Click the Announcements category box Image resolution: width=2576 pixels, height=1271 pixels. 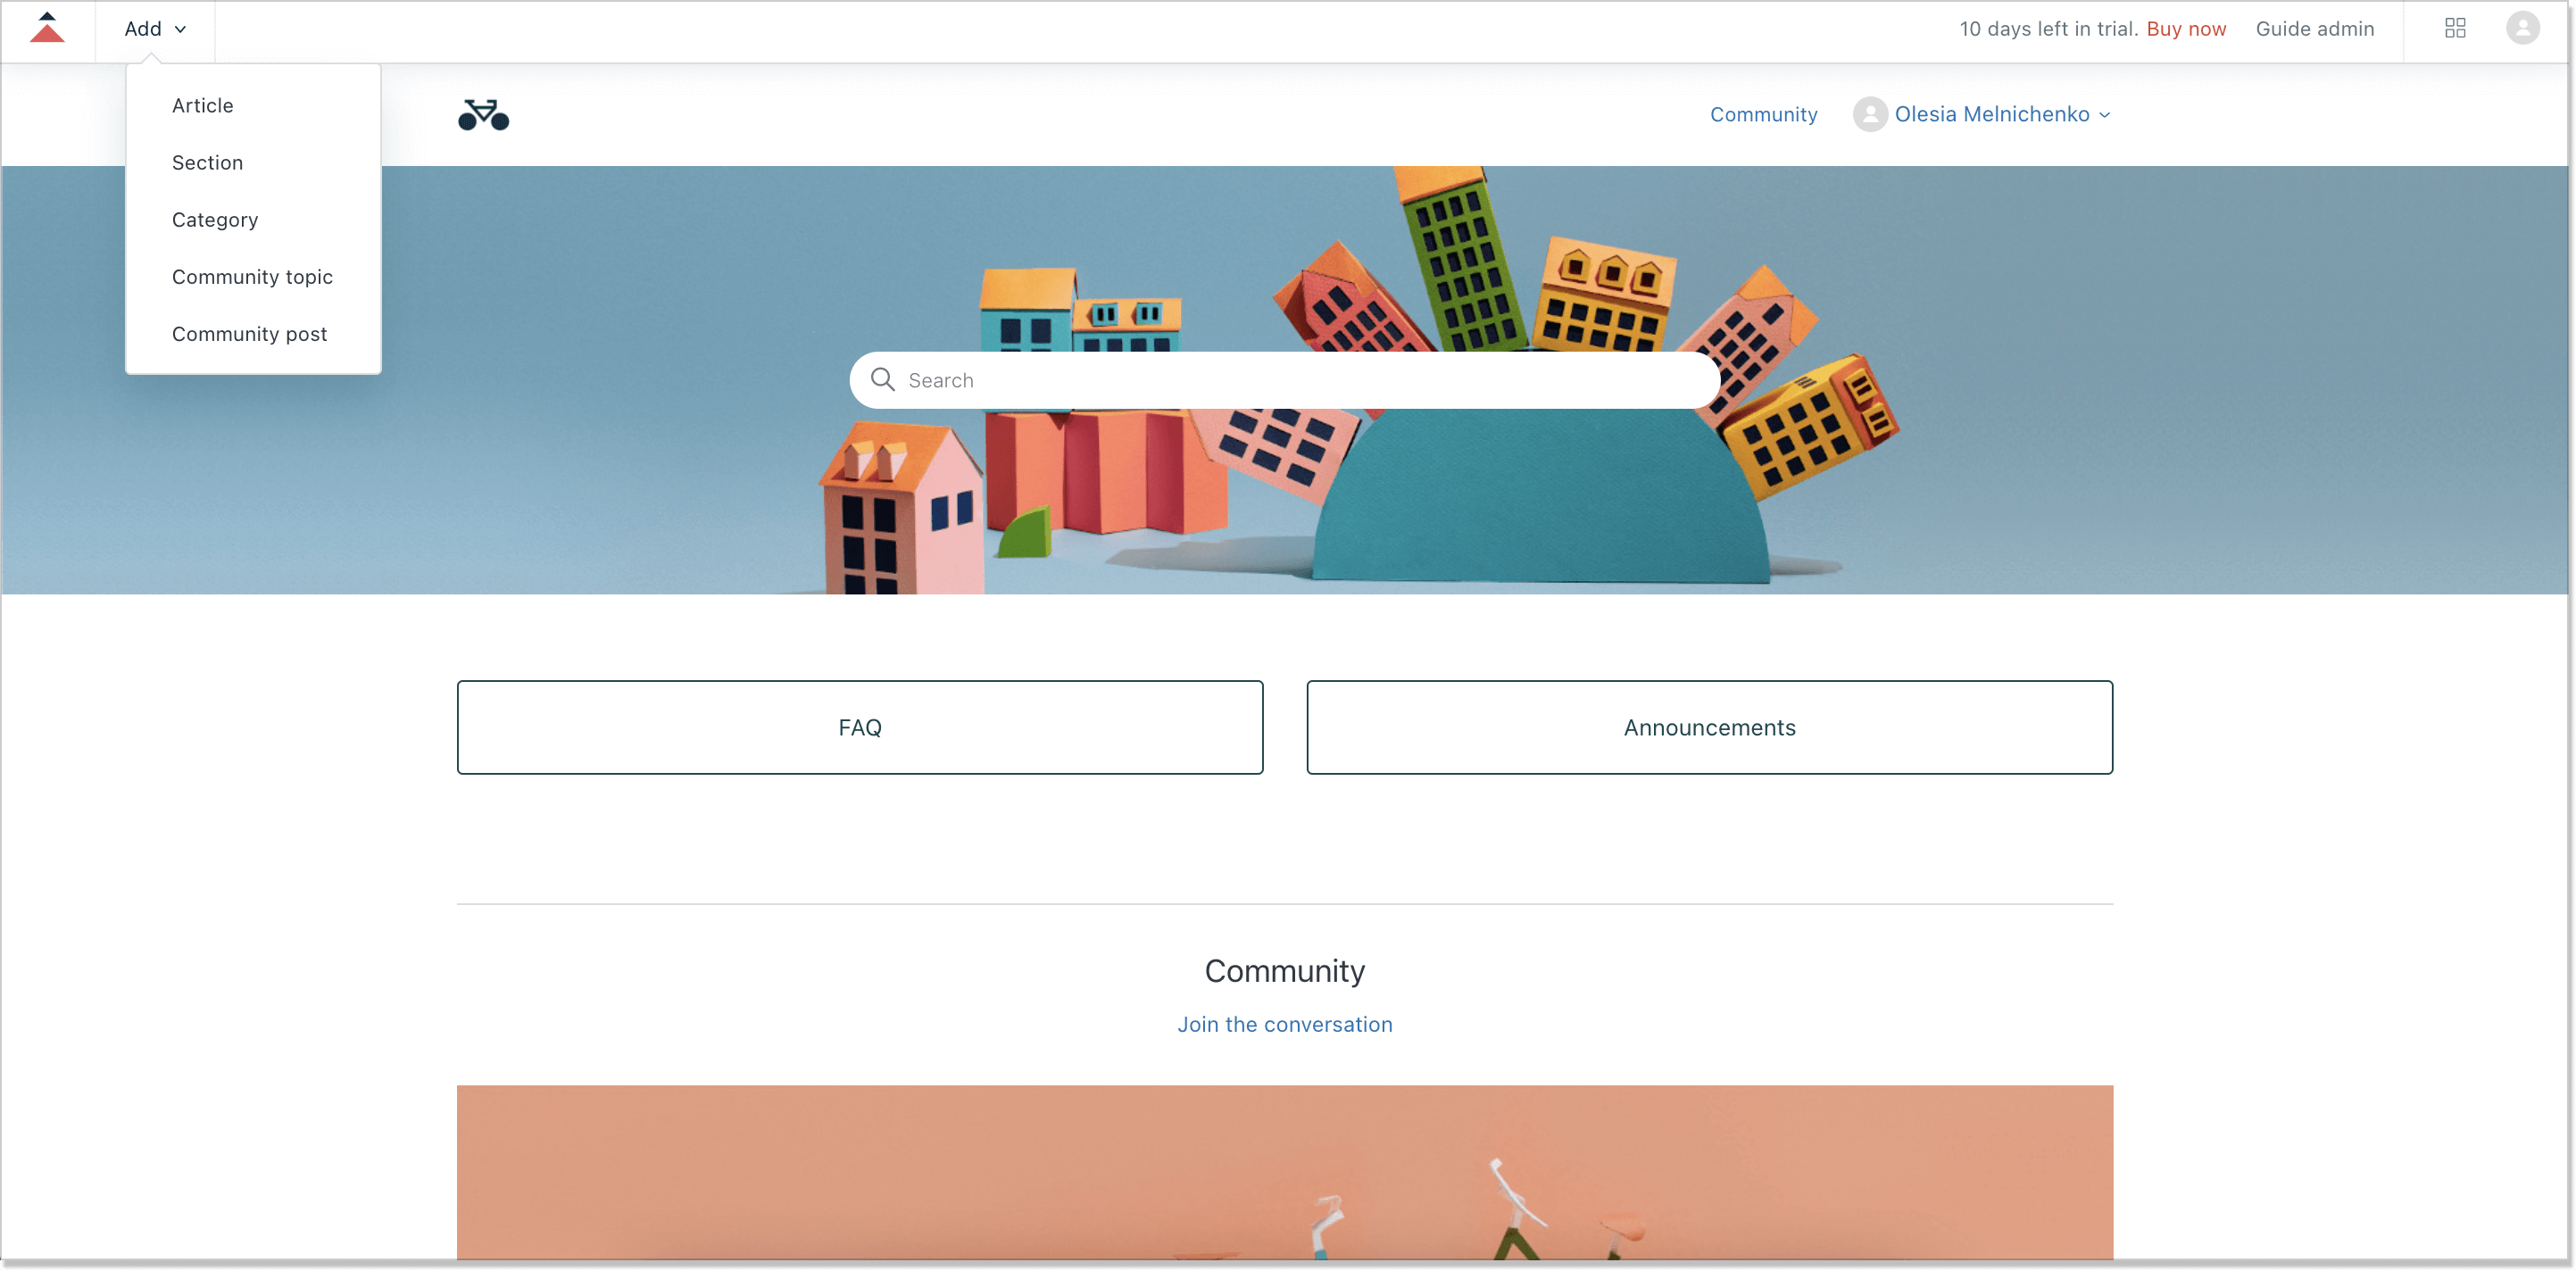[1710, 726]
